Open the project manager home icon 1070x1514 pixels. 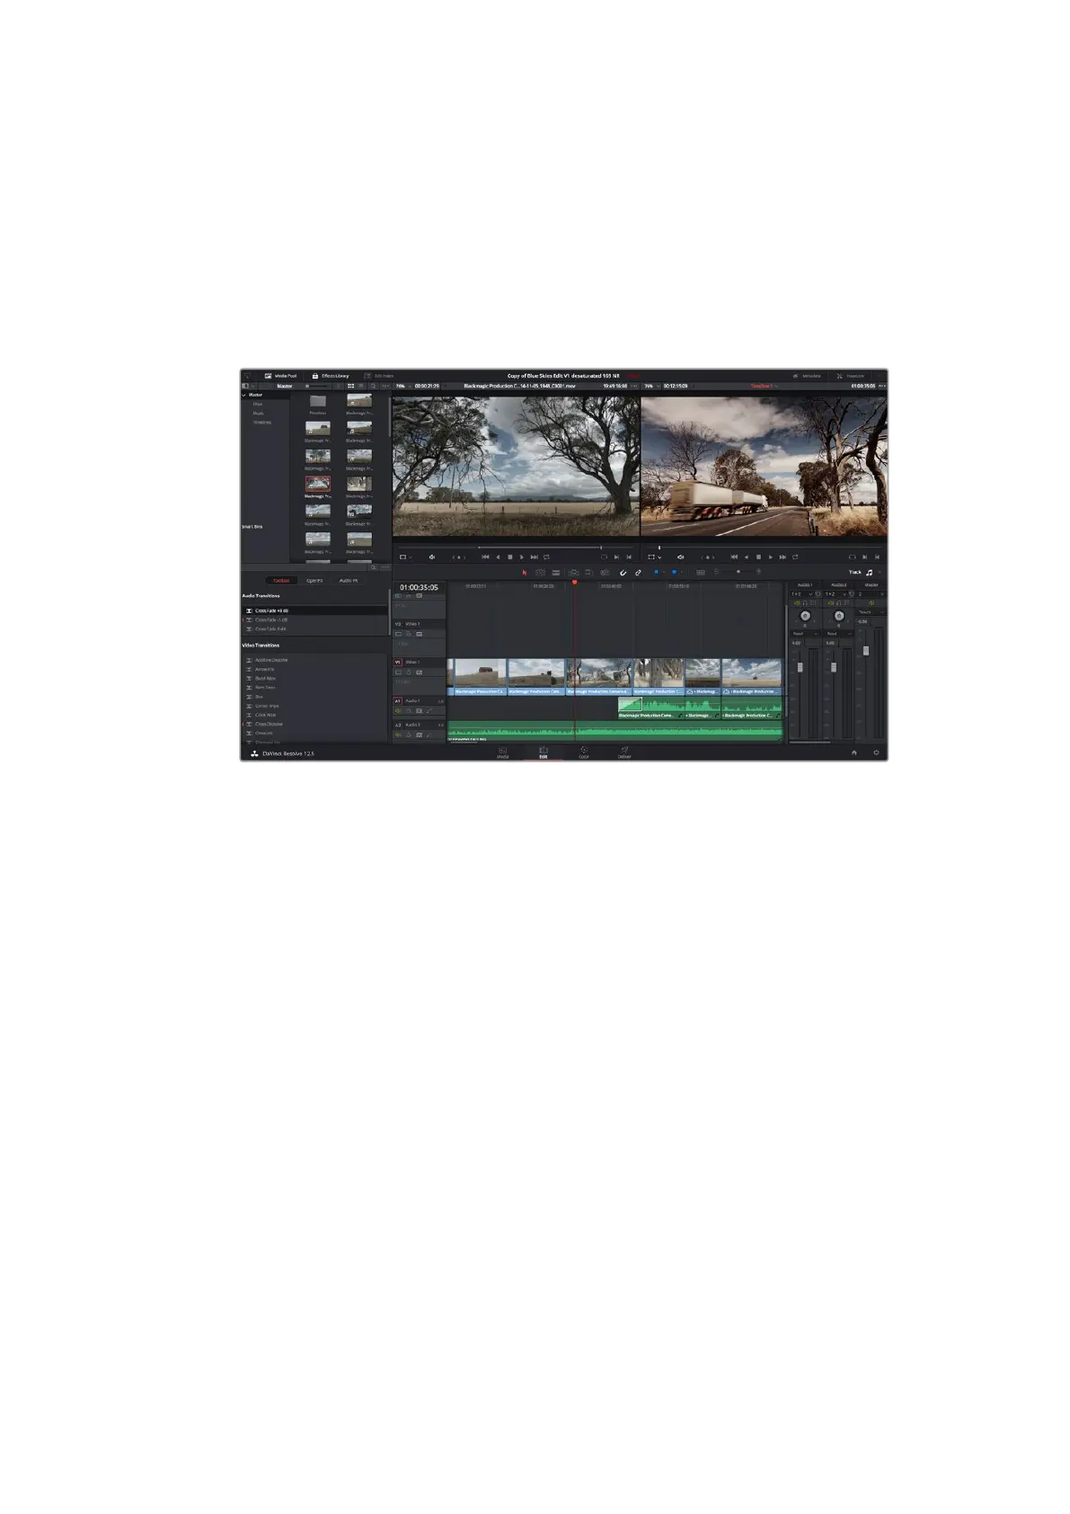854,753
